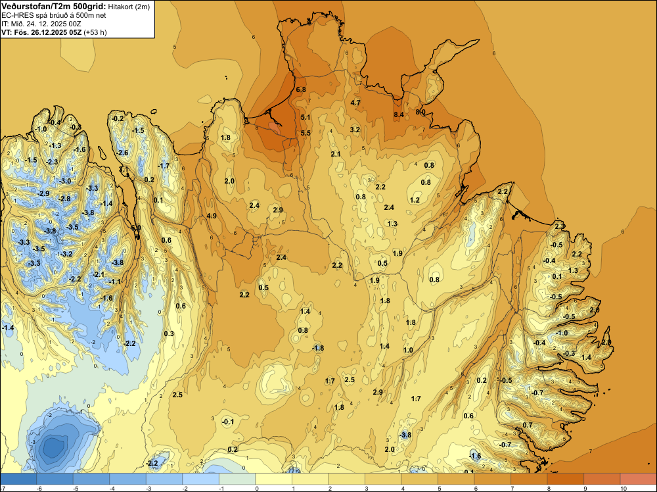
Task: Click the 5.5 temperature value
Action: click(x=306, y=134)
